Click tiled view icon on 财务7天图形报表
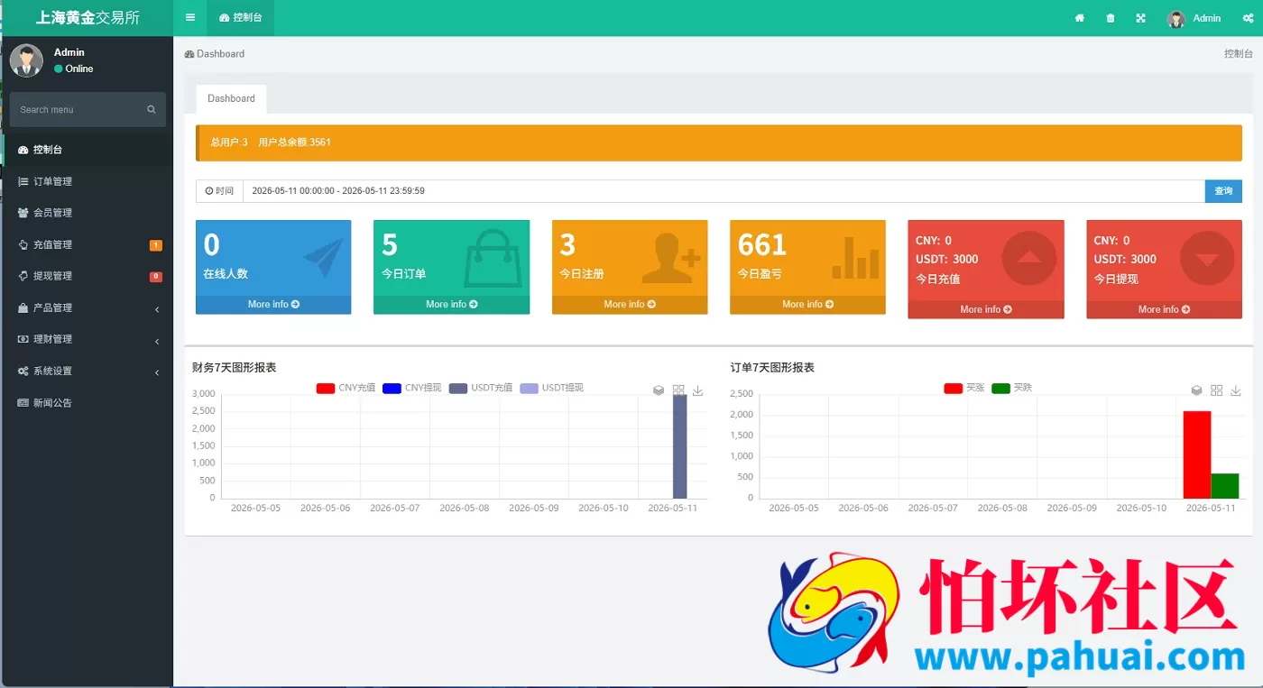 point(678,390)
